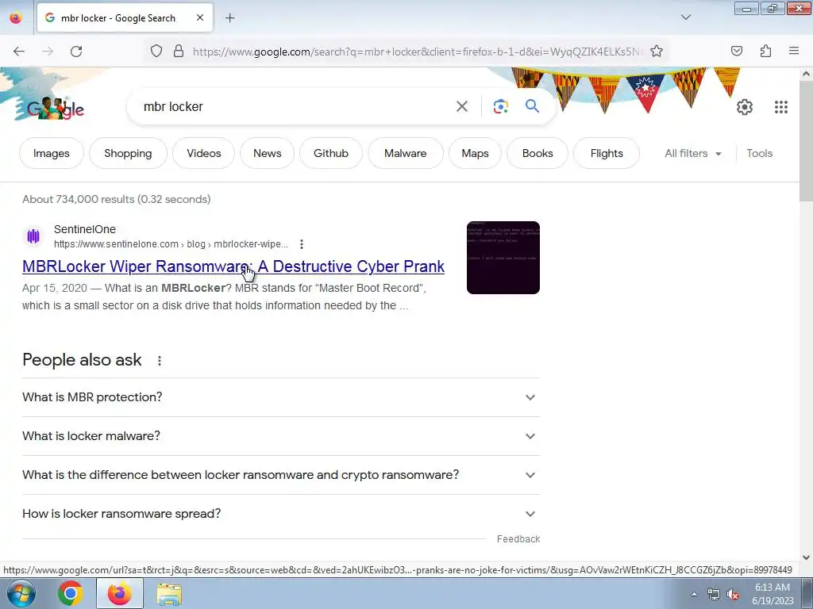Select the Malware filter chip
Image resolution: width=813 pixels, height=609 pixels.
[406, 153]
